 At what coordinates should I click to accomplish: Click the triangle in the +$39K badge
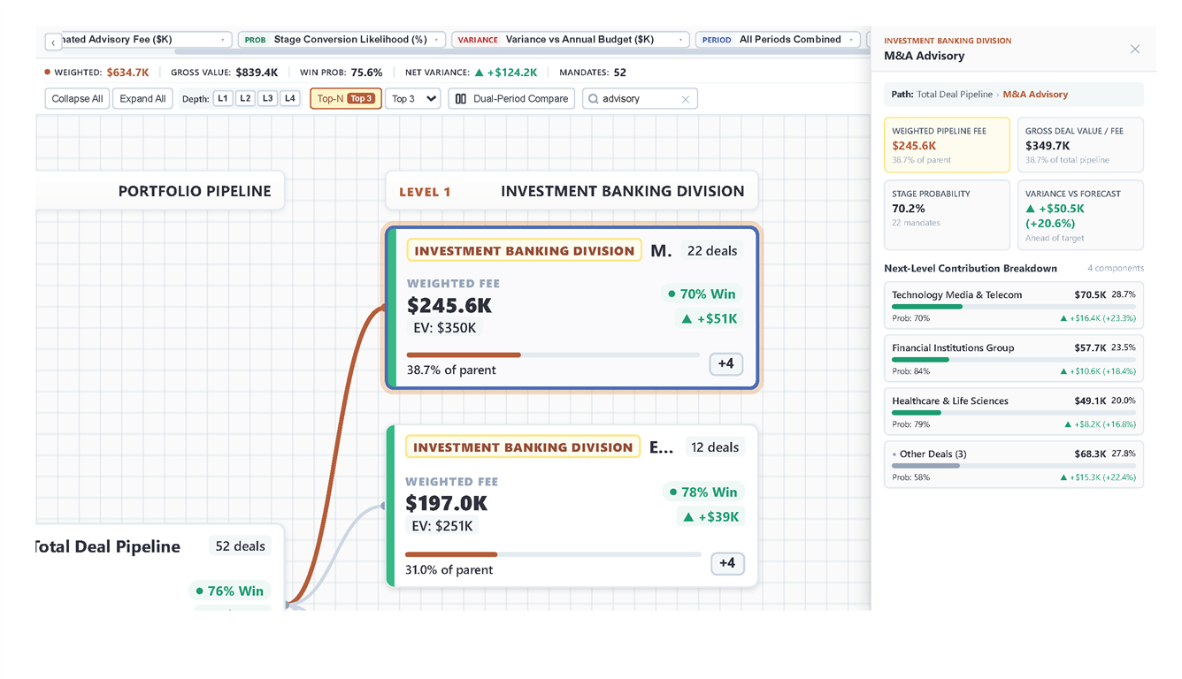click(688, 516)
